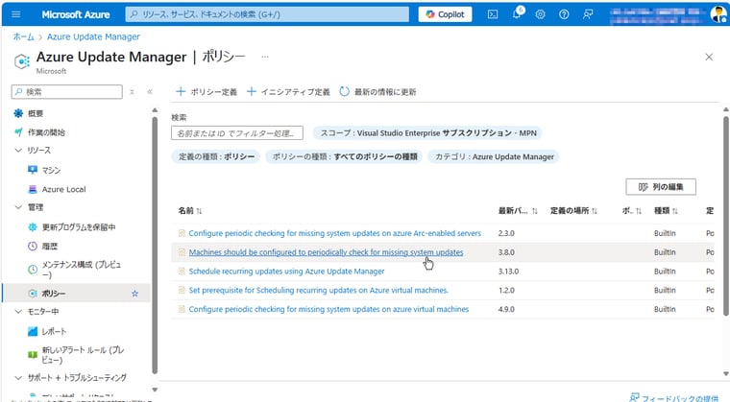The width and height of the screenshot is (730, 402).
Task: Change the スコープ filter
Action: (426, 133)
